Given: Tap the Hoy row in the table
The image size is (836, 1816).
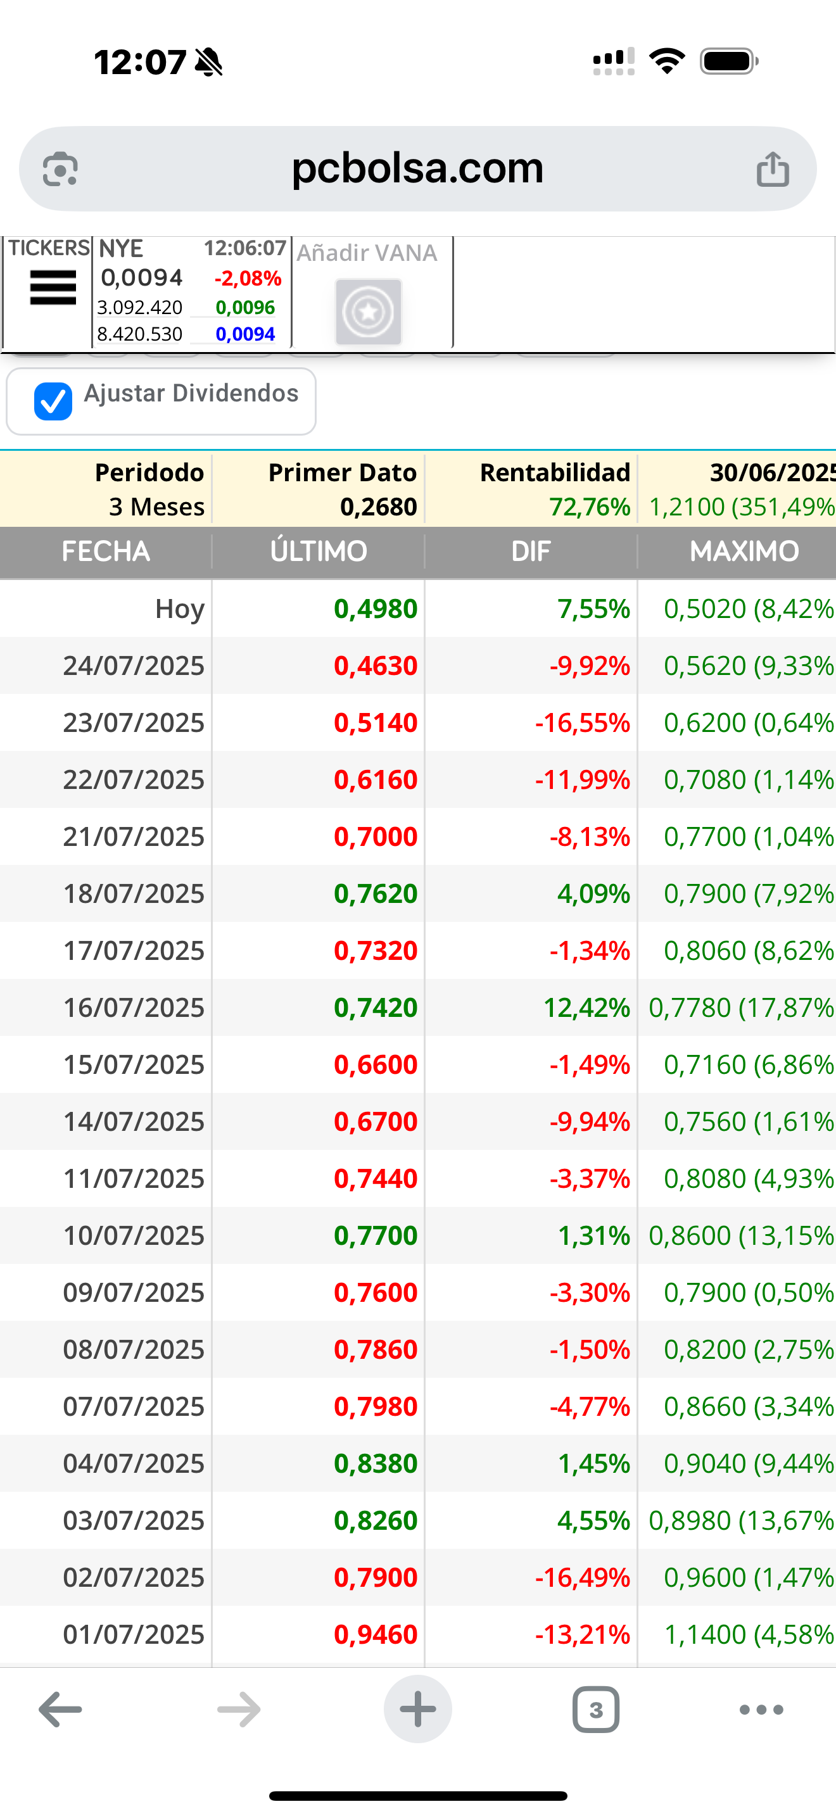Looking at the screenshot, I should pos(418,608).
